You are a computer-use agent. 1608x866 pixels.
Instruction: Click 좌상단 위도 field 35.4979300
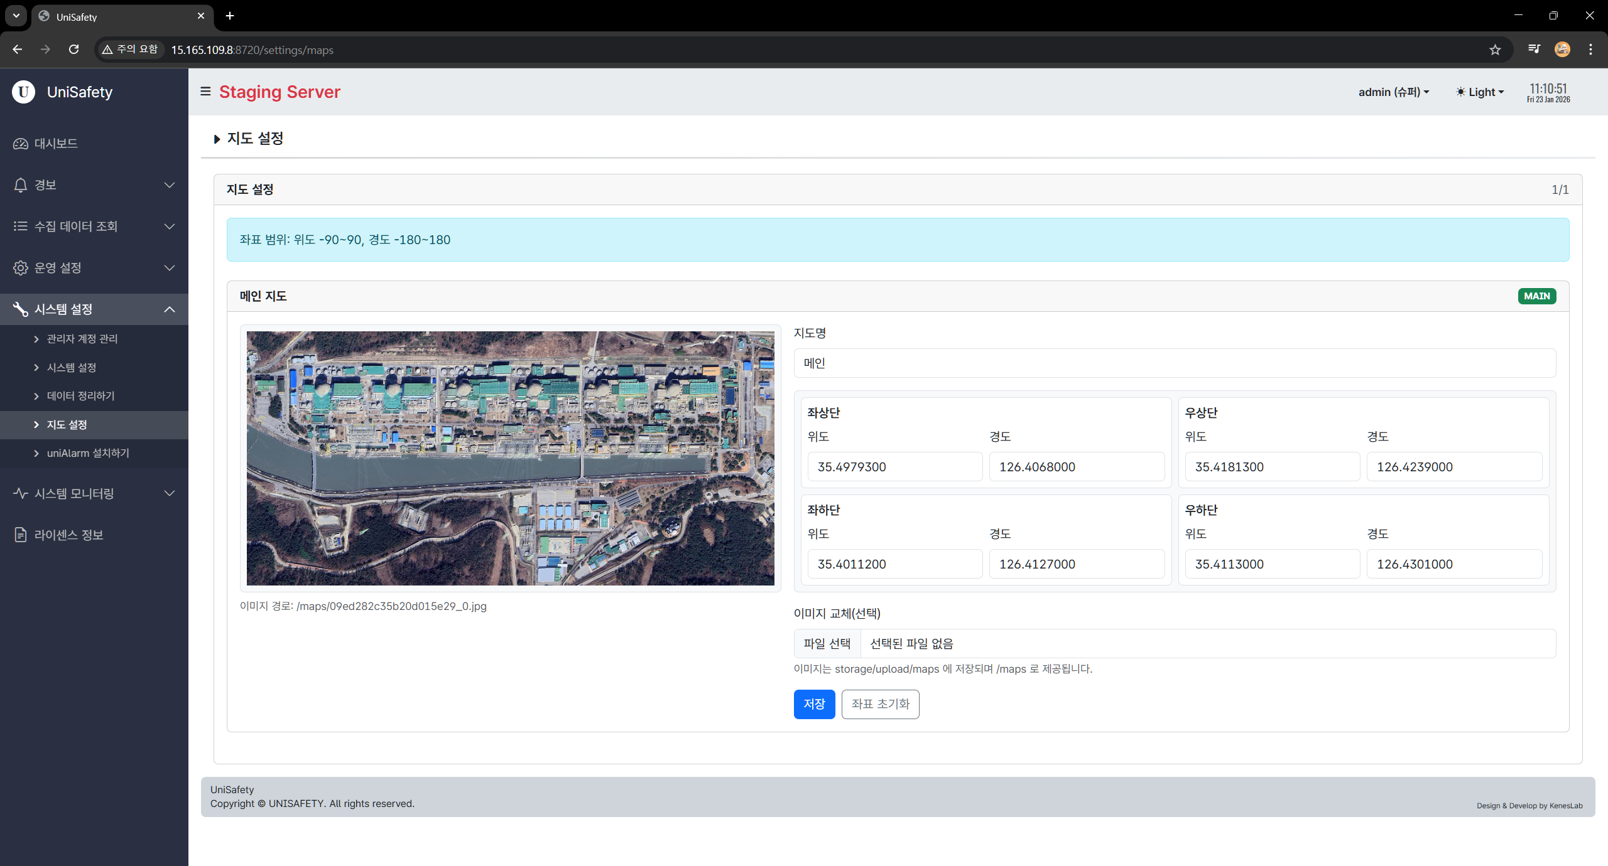895,467
